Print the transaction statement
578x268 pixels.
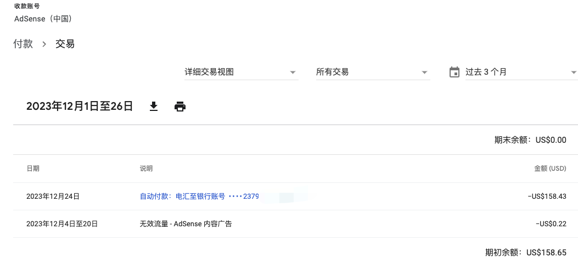coord(180,107)
